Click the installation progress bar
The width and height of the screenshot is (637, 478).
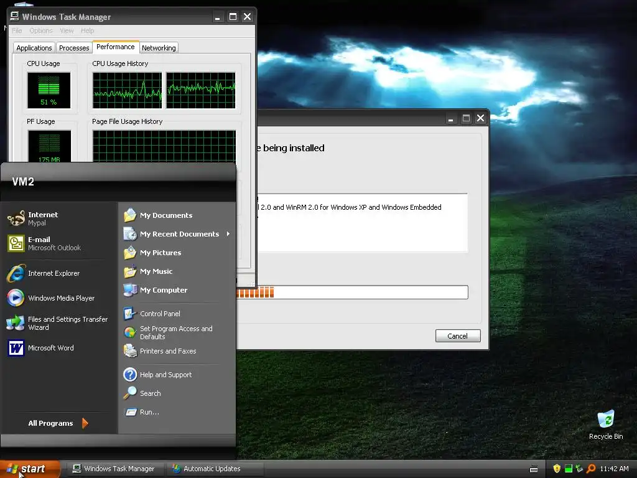[352, 293]
